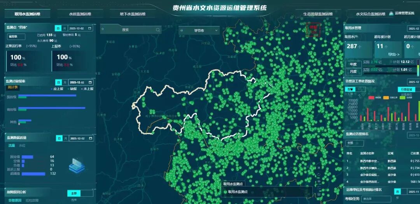Switch to 月 in 监测点缺报率 panel
The width and height of the screenshot is (420, 204).
[x=65, y=82]
